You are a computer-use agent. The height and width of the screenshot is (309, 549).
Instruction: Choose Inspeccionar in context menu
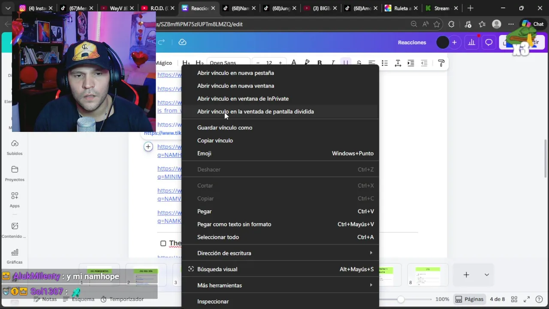281,301
